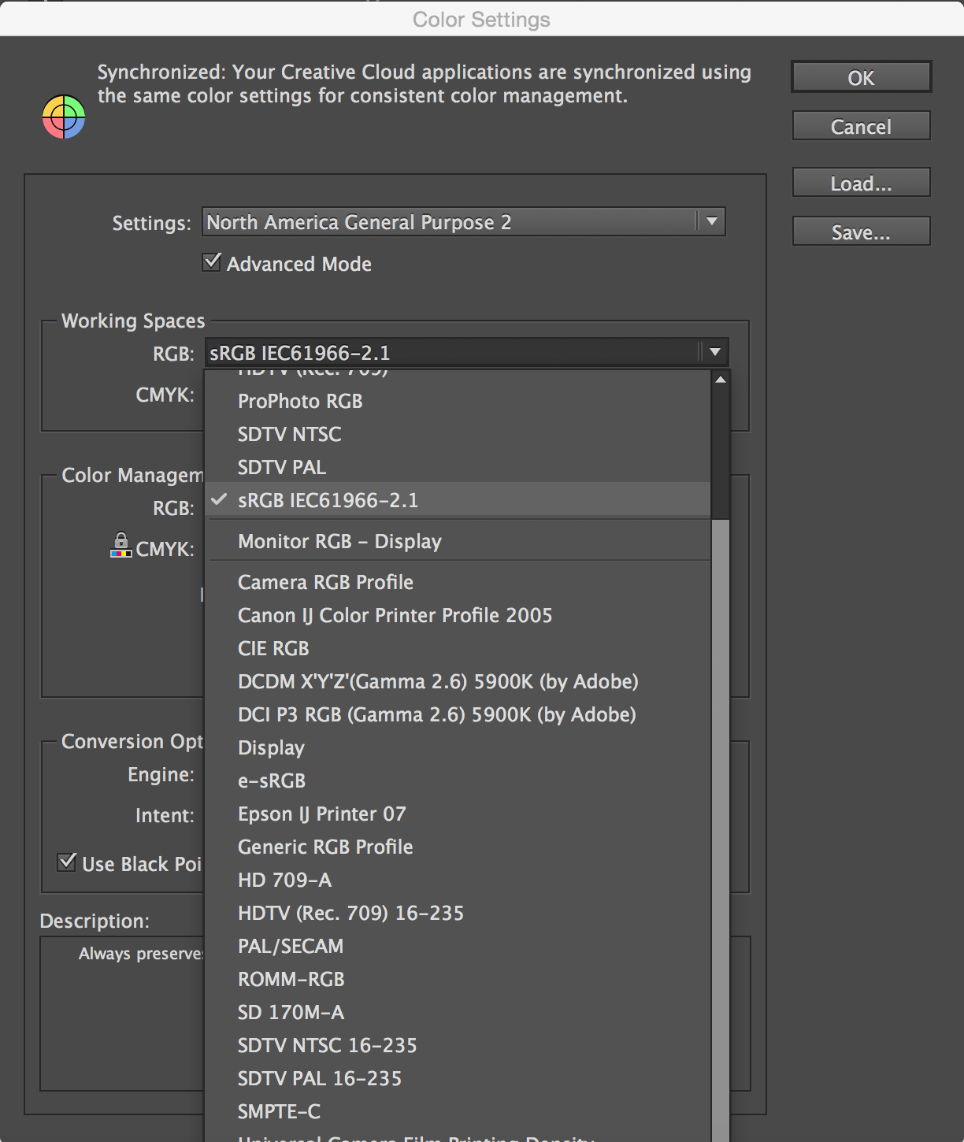Viewport: 964px width, 1142px height.
Task: Choose the e-sRGB profile
Action: (272, 780)
